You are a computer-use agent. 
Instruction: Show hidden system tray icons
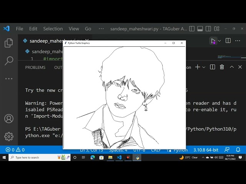(203, 158)
